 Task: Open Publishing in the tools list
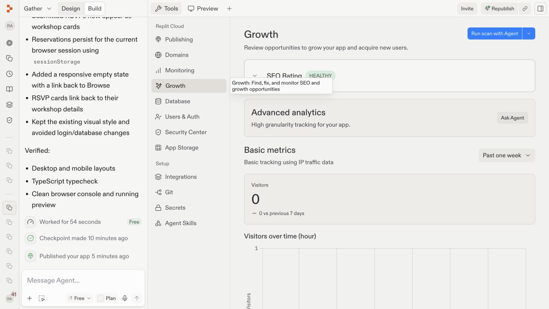point(189,39)
